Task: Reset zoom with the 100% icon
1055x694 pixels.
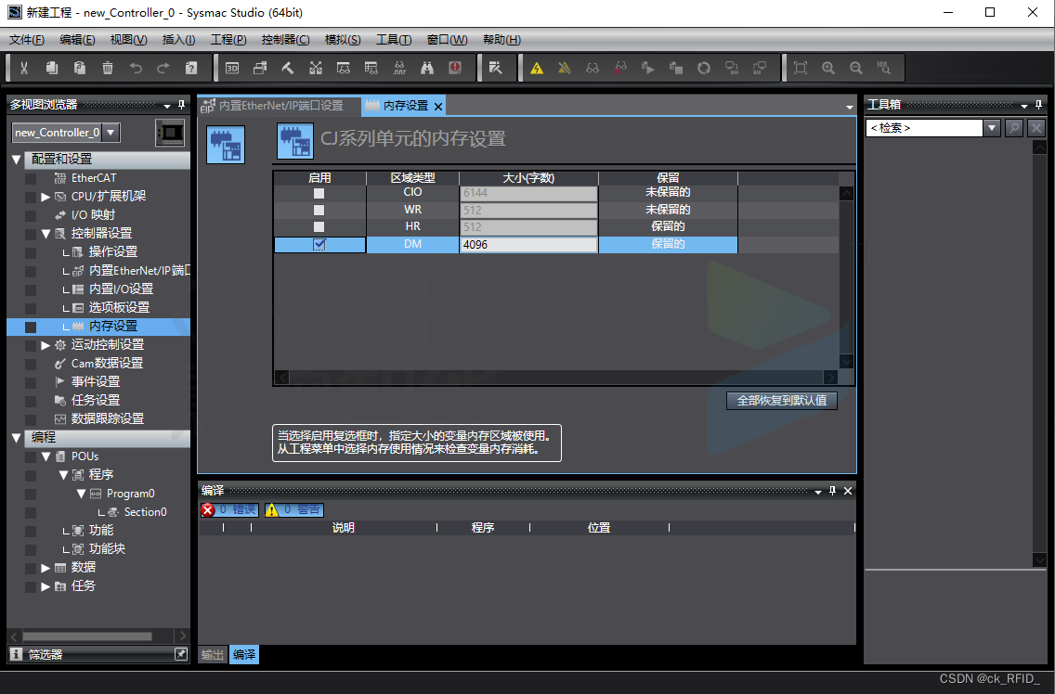Action: coord(884,68)
